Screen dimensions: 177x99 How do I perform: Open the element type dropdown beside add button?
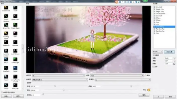point(158,52)
